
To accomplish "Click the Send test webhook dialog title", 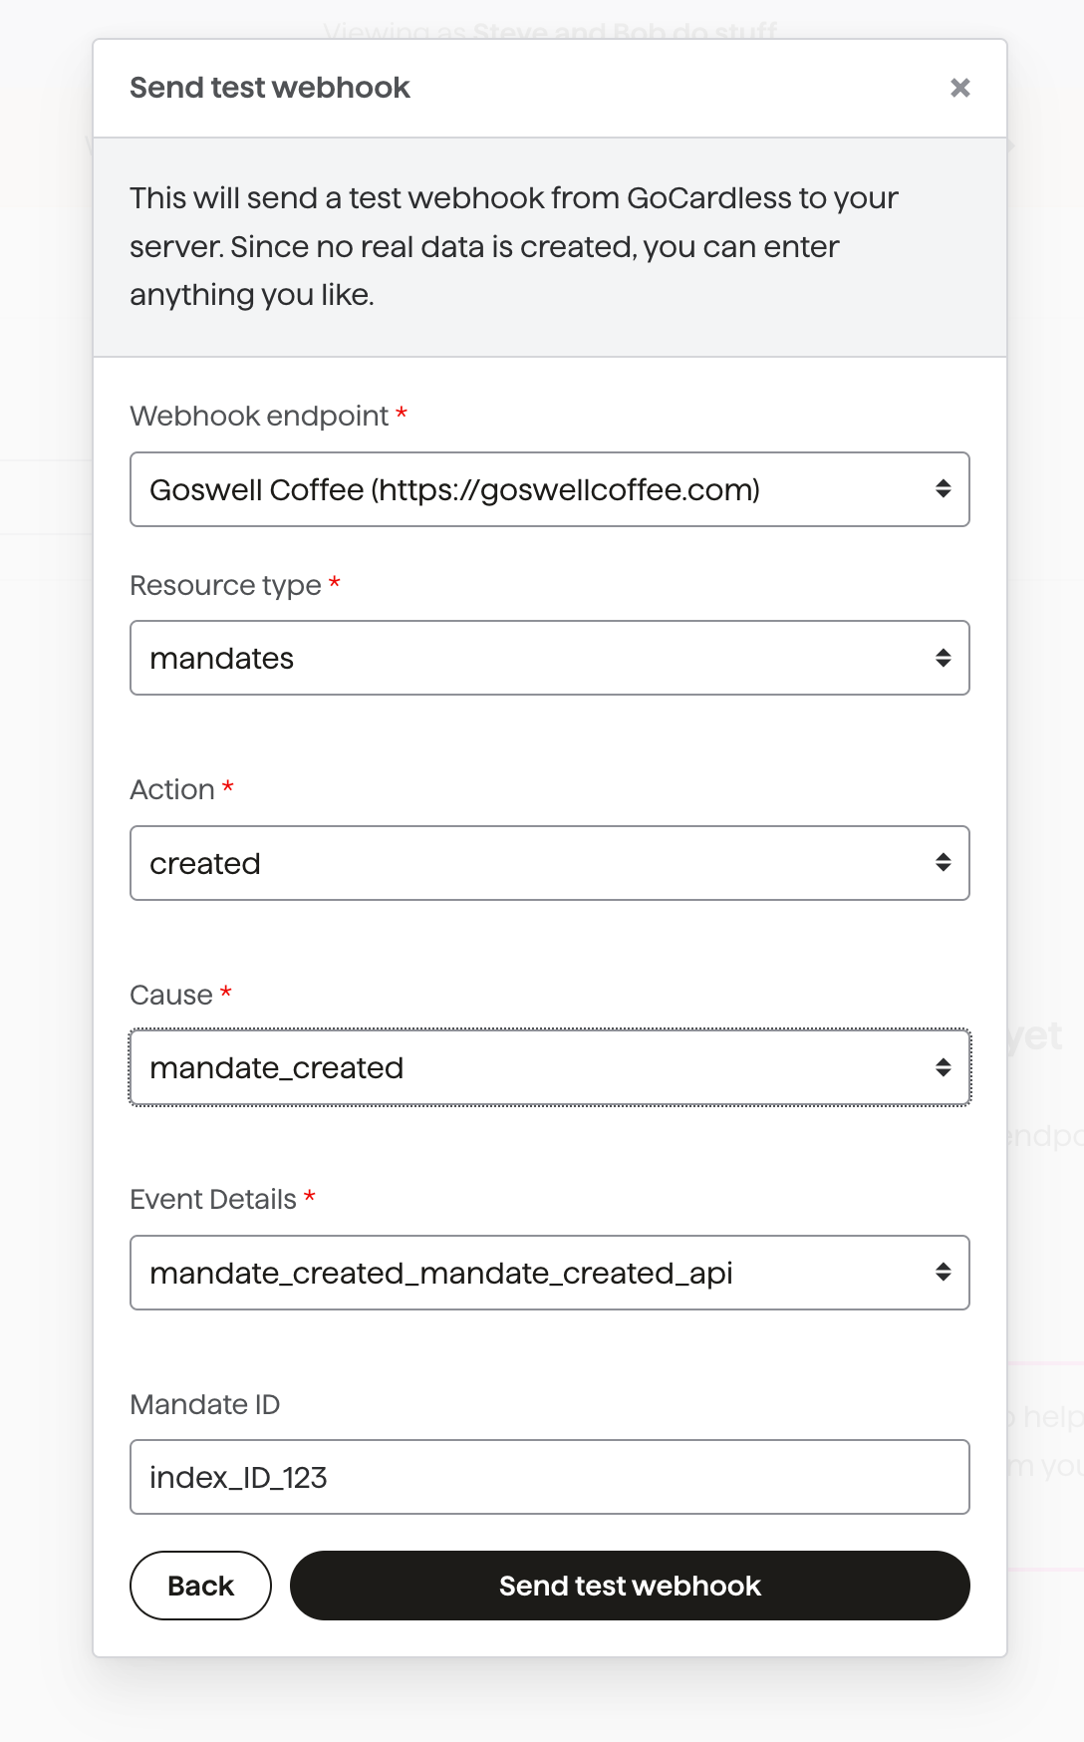I will 269,88.
